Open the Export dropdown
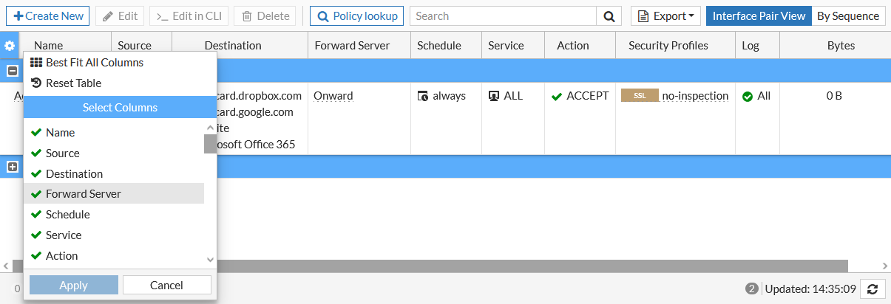The image size is (891, 304). (665, 16)
